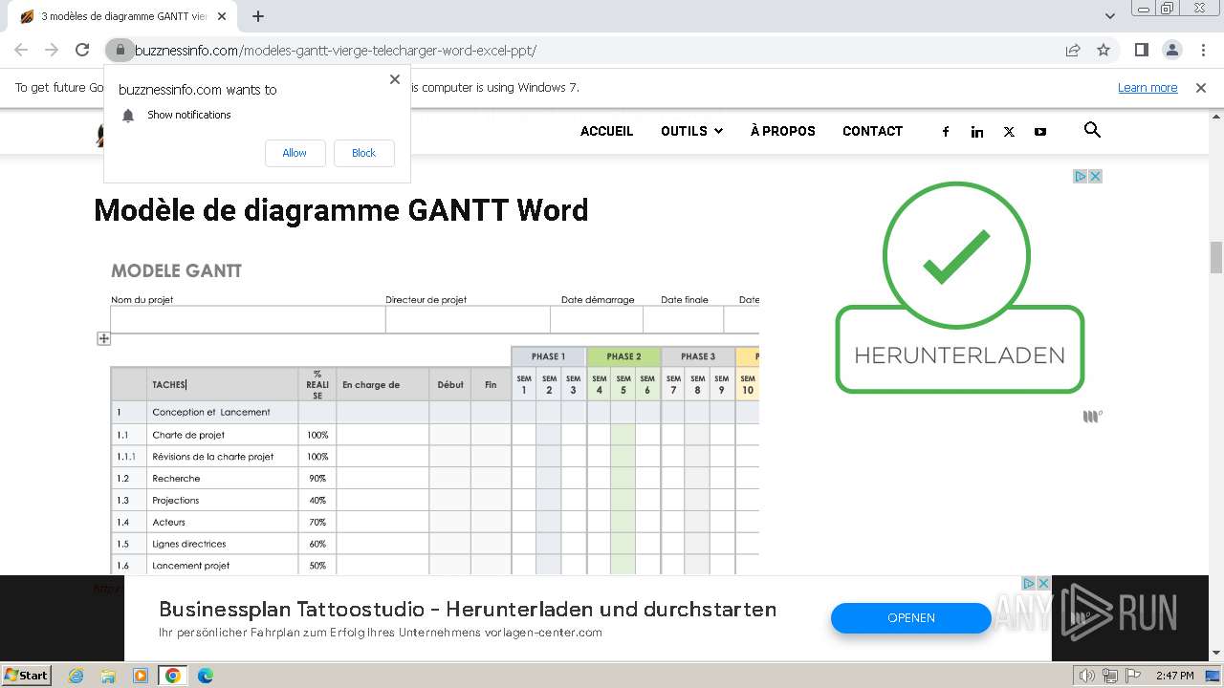
Task: Open Microsoft Edge from taskbar
Action: coord(205,676)
